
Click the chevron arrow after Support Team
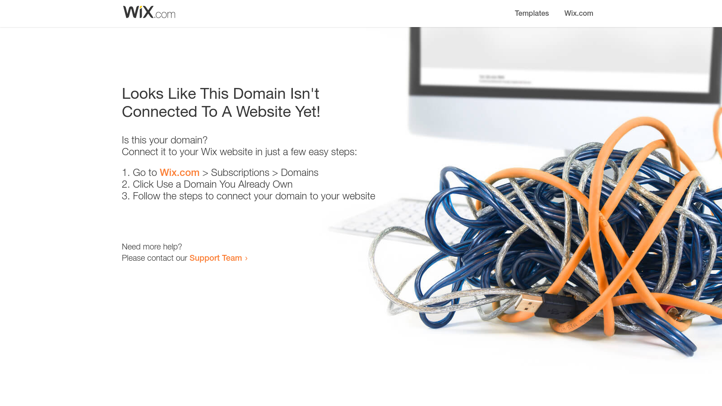(246, 258)
